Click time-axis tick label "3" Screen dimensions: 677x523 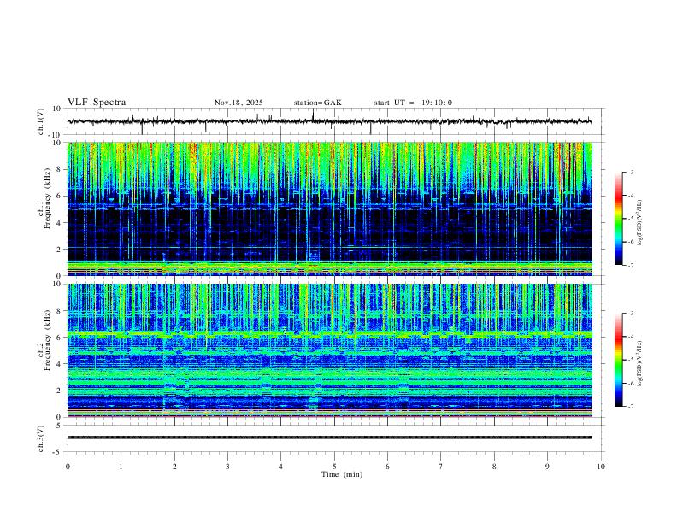[x=227, y=467]
